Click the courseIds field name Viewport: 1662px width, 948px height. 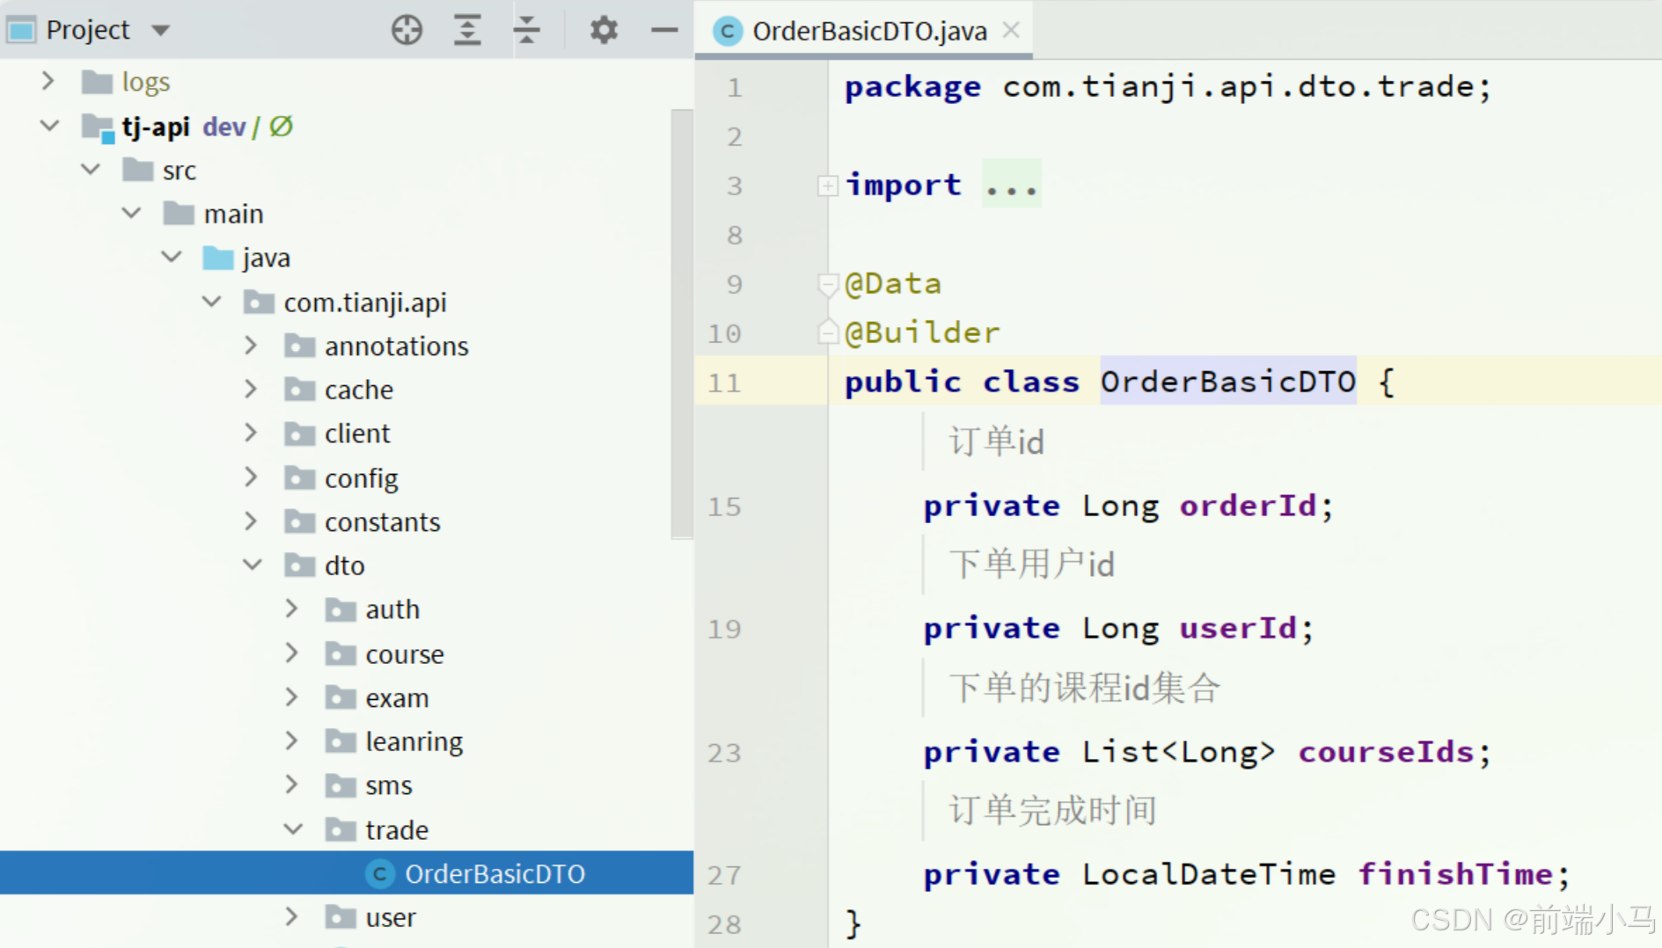pos(1386,752)
